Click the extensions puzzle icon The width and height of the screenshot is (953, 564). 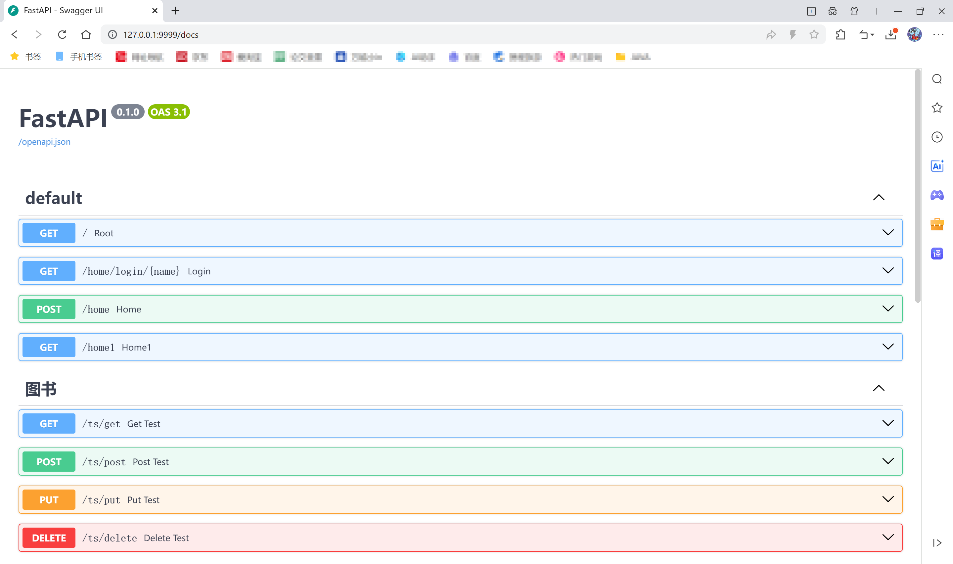tap(840, 34)
